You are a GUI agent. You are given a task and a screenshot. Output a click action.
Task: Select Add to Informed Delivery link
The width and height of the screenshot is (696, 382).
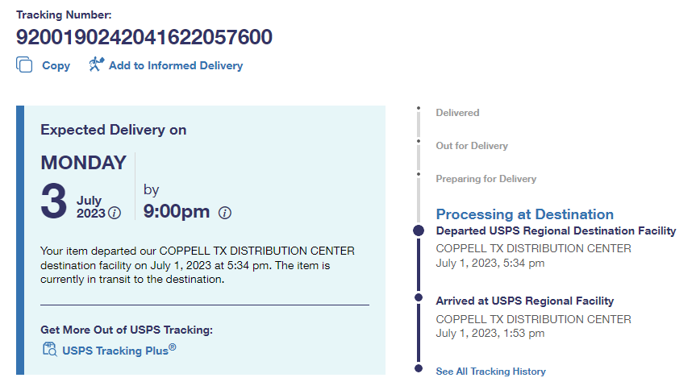(x=175, y=66)
